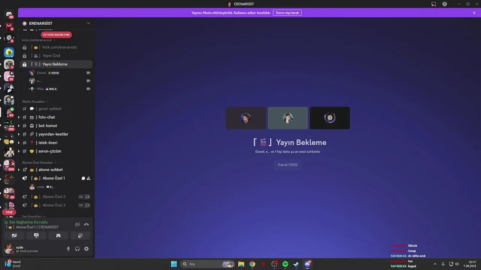Click the YENİ new-messages pill
Screen dimensions: 481x270
[9, 212]
